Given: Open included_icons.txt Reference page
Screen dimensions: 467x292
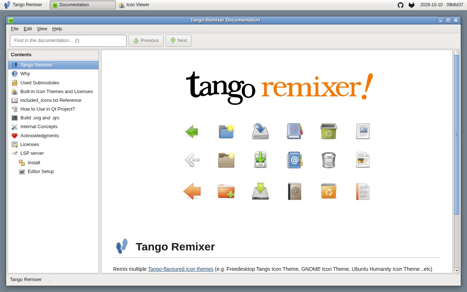Looking at the screenshot, I should [x=53, y=100].
